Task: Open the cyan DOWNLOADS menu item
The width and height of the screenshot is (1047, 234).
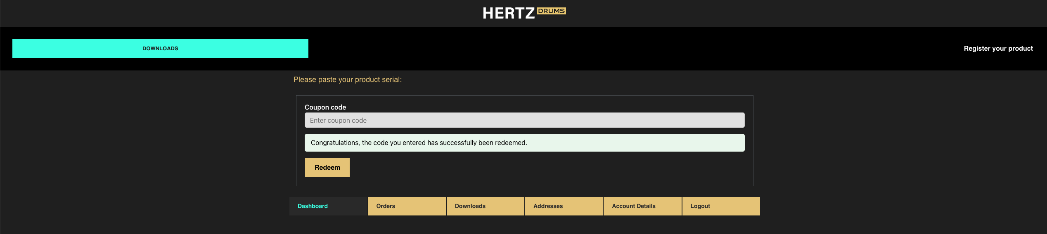Action: [x=160, y=49]
